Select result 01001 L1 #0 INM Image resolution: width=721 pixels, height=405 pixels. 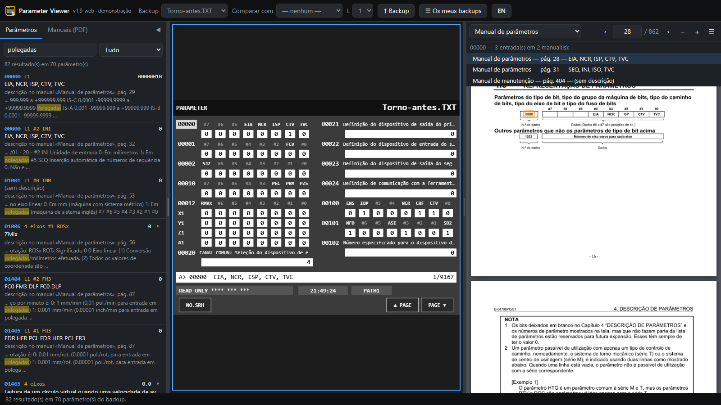click(83, 196)
